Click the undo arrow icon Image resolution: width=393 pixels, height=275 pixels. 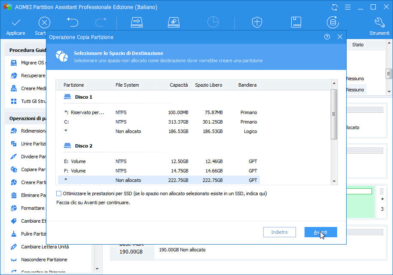coord(73,21)
